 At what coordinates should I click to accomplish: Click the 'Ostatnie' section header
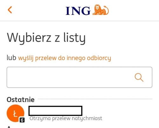click(x=21, y=99)
